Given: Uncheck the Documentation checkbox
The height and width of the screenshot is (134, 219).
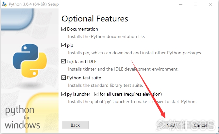Looking at the screenshot, I should (63, 29).
